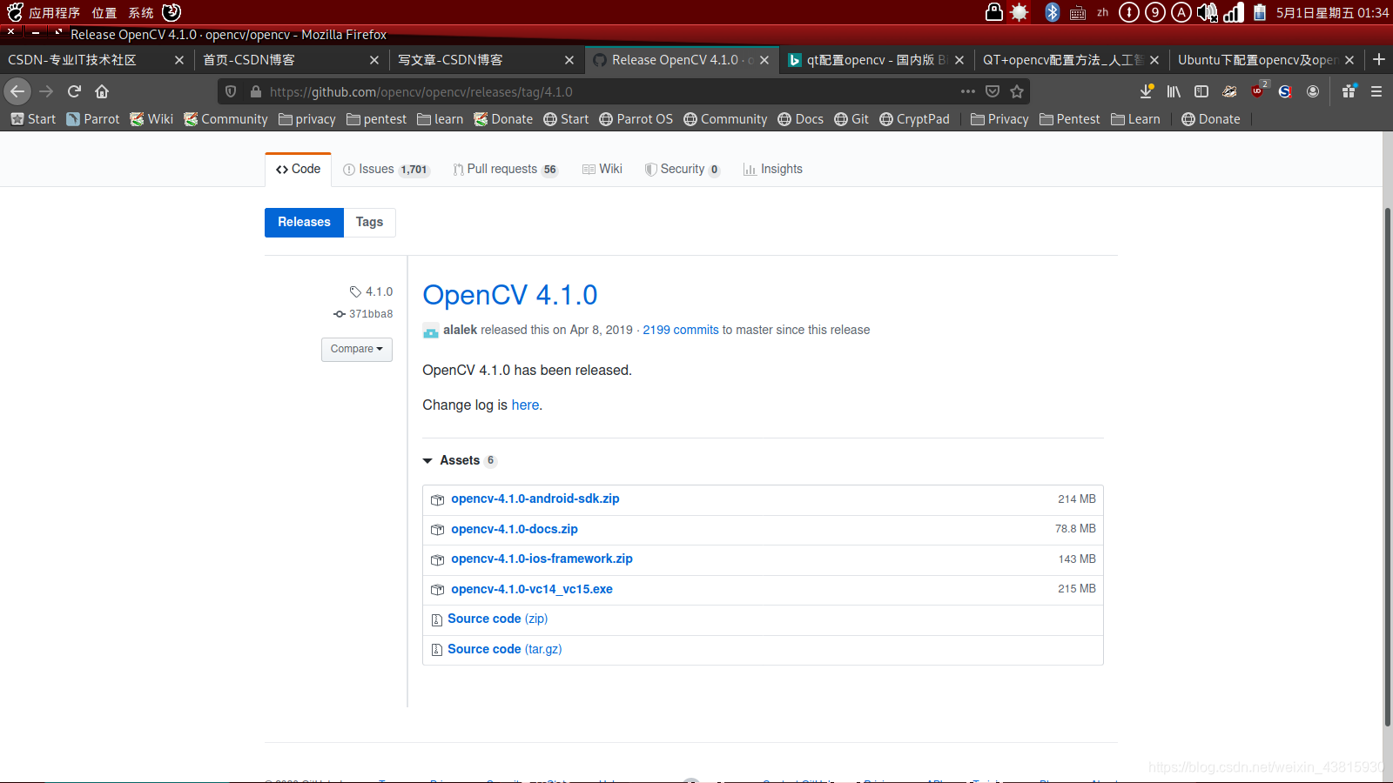The image size is (1393, 783).
Task: Open the Insights tab
Action: pos(773,169)
